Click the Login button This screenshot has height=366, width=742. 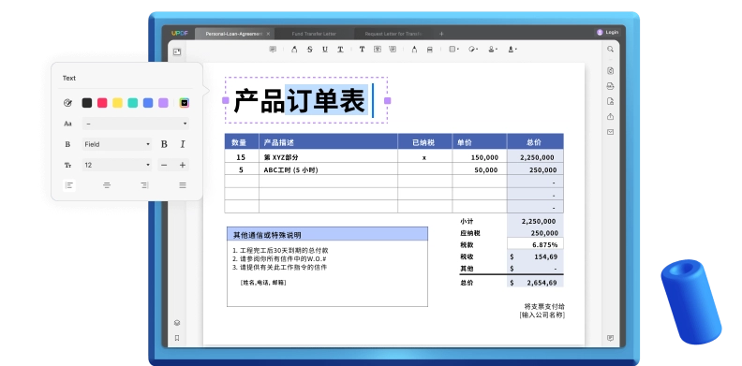point(608,32)
